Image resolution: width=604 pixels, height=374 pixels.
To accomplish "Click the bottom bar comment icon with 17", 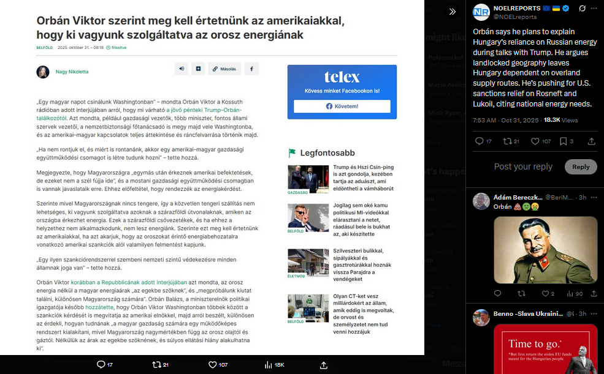I will (104, 365).
